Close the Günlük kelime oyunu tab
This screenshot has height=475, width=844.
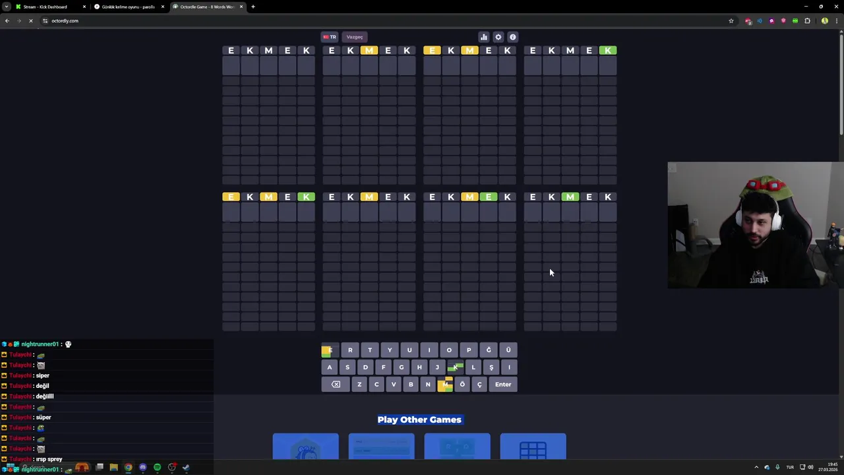(163, 7)
